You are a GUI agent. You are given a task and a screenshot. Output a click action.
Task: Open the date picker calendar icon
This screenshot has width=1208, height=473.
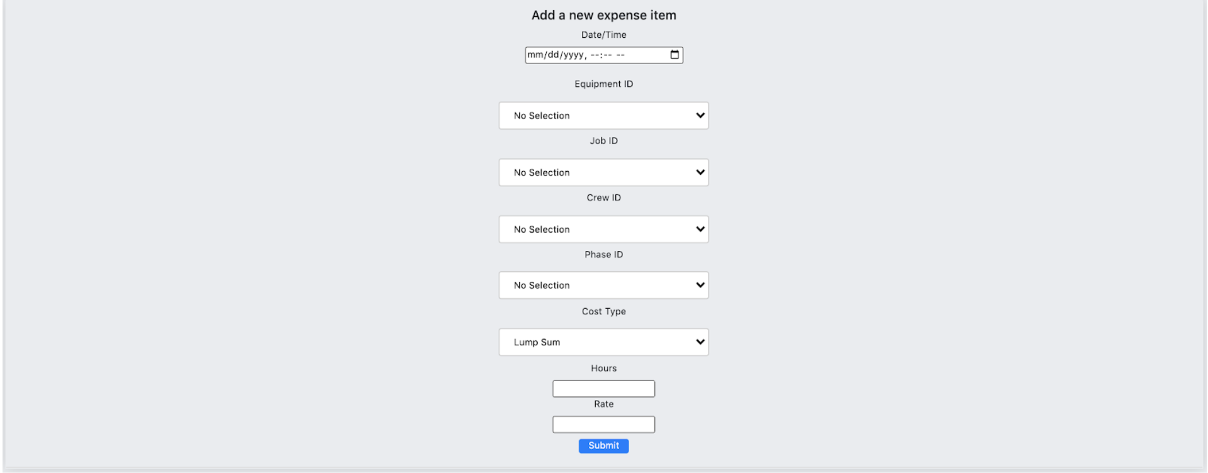click(675, 55)
